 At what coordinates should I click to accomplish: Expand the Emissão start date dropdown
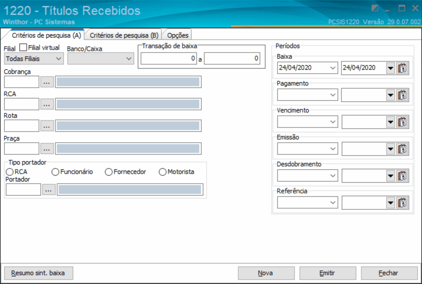point(333,149)
